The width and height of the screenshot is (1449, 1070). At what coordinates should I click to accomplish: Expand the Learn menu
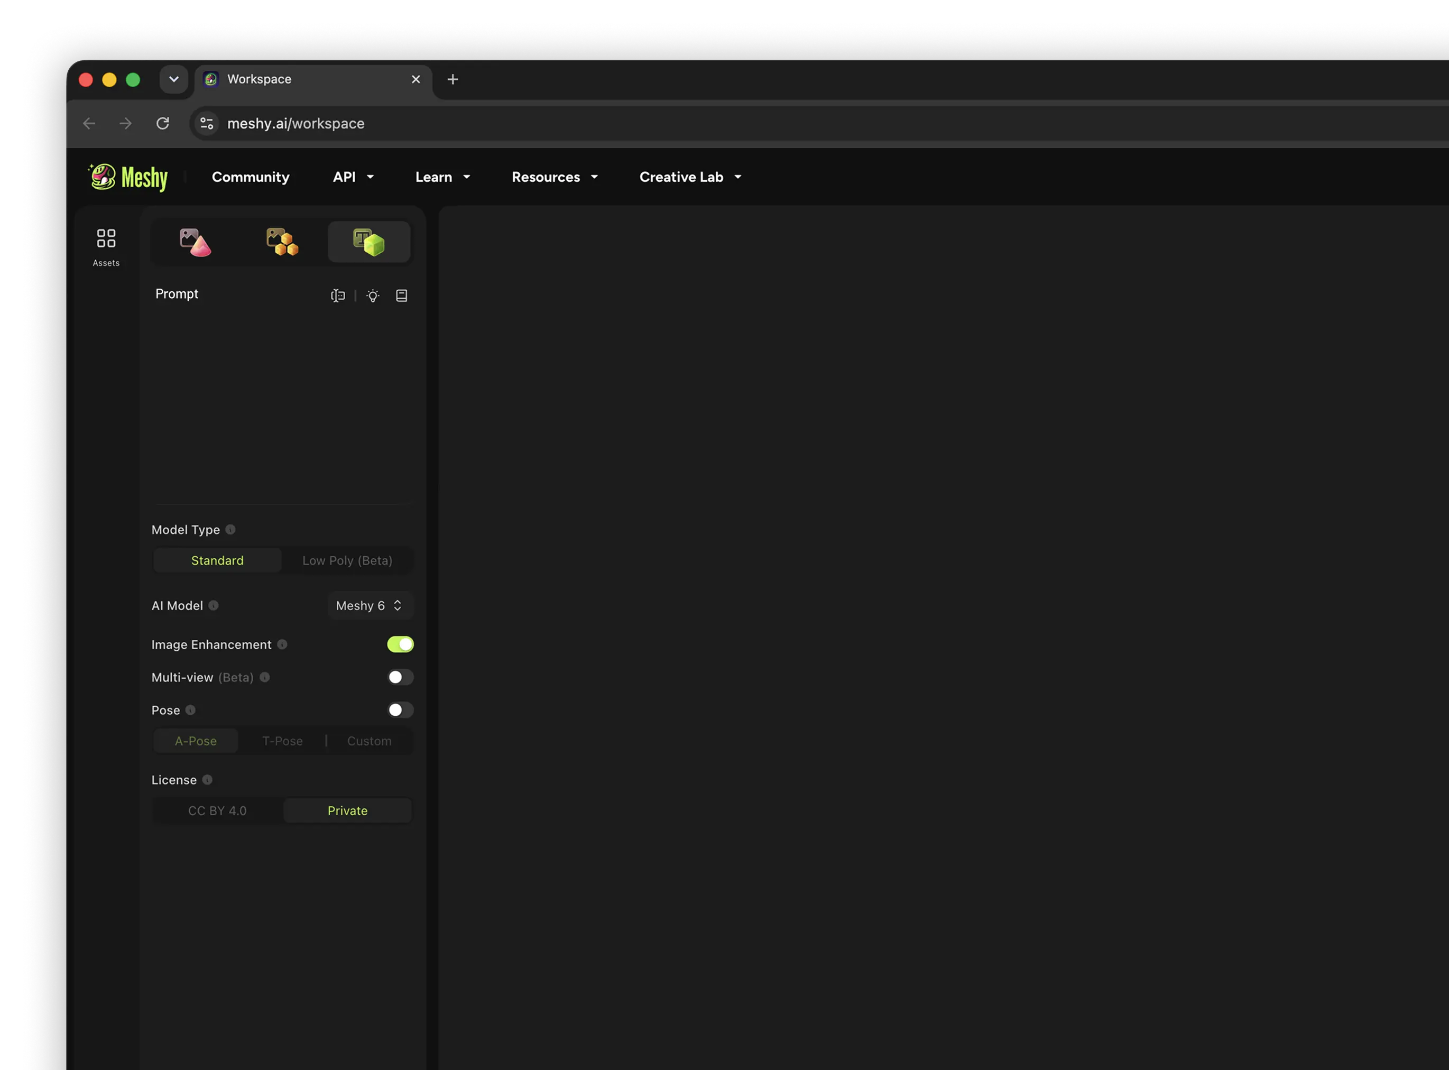[443, 178]
